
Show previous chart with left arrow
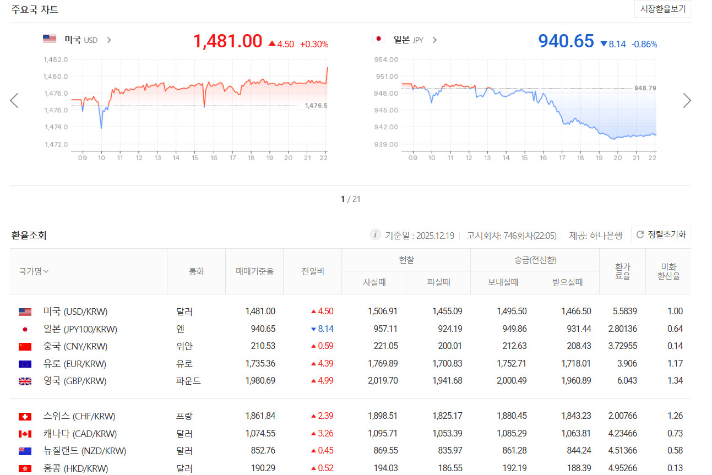(x=15, y=100)
